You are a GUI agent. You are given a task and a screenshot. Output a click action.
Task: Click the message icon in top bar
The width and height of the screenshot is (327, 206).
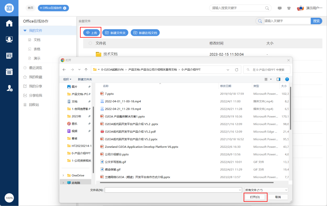coord(280,8)
